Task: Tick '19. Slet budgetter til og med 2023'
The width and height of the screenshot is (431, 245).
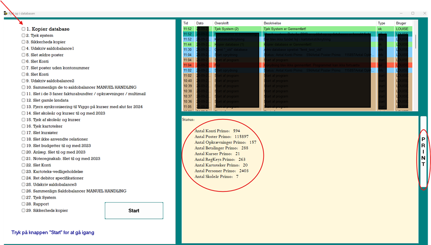Action: click(x=24, y=145)
